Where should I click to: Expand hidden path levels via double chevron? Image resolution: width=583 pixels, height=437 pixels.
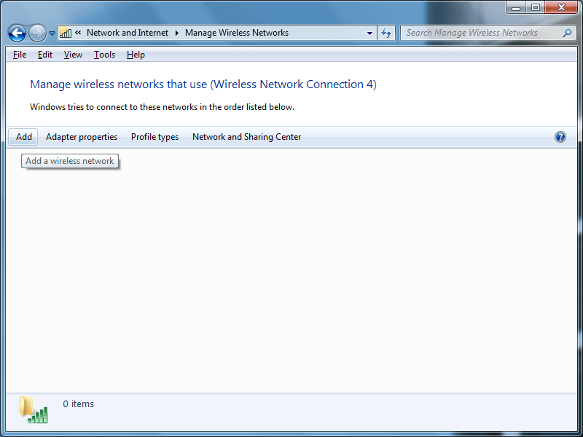(78, 33)
